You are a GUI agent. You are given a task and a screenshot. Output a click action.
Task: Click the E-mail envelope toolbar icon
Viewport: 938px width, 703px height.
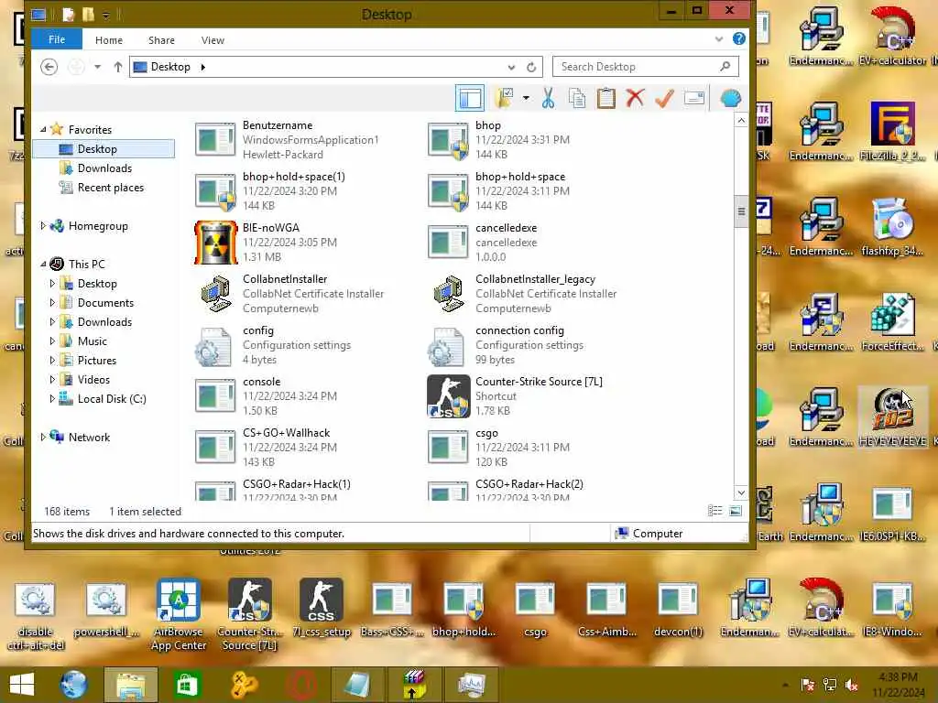(x=694, y=98)
